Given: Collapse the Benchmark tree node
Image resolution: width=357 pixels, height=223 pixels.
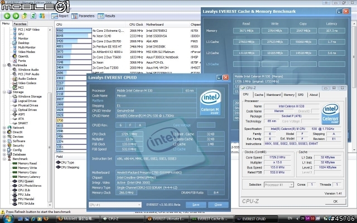Looking at the screenshot, I should 4,159.
